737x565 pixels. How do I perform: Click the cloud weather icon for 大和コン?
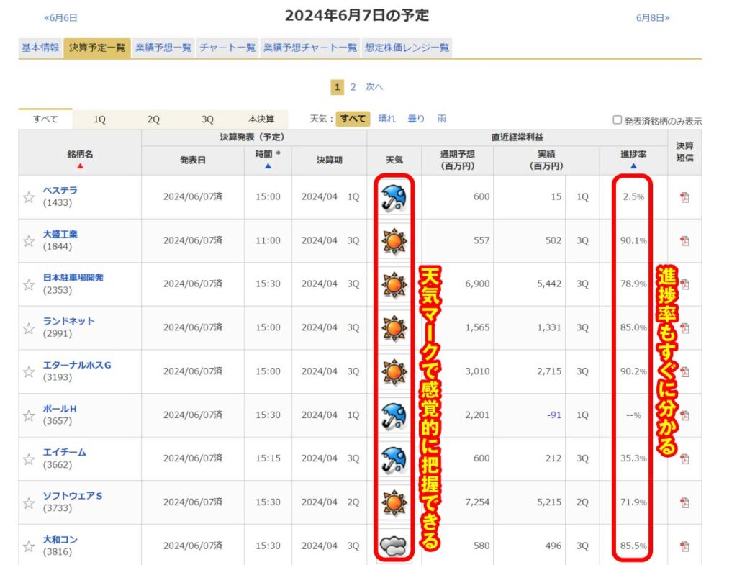click(x=393, y=546)
